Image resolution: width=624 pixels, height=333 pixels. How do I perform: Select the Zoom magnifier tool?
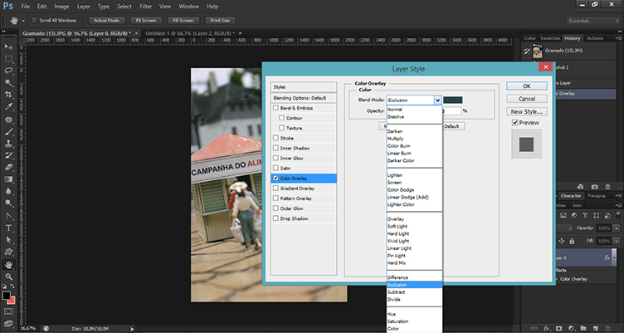8,278
